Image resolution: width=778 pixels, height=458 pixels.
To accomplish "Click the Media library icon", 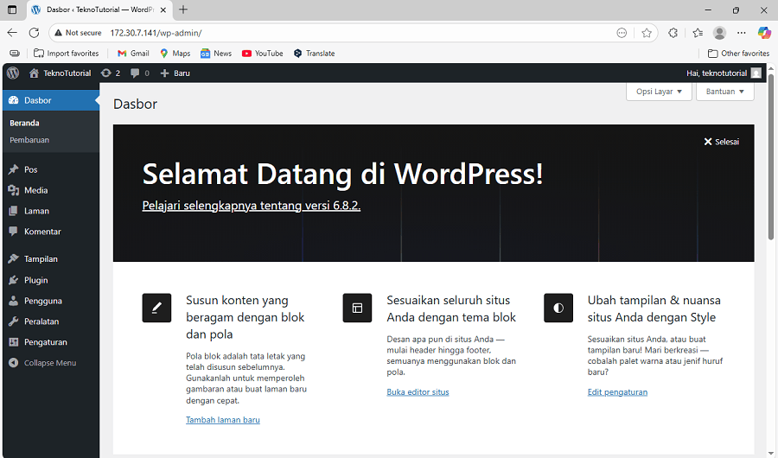I will coord(13,190).
